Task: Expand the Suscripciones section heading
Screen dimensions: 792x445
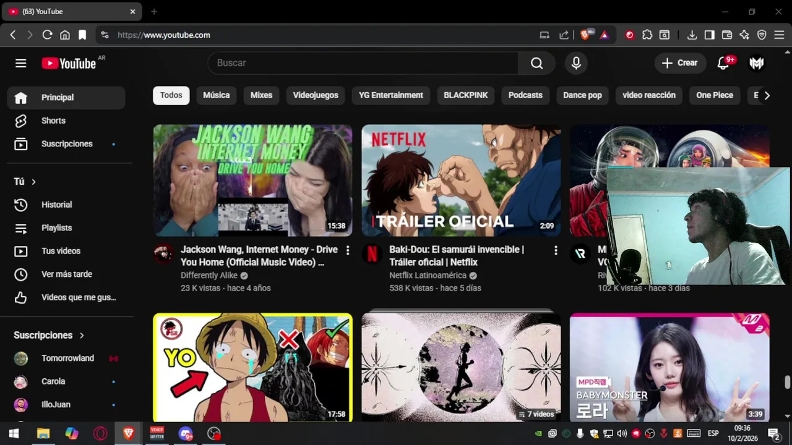Action: [x=49, y=335]
